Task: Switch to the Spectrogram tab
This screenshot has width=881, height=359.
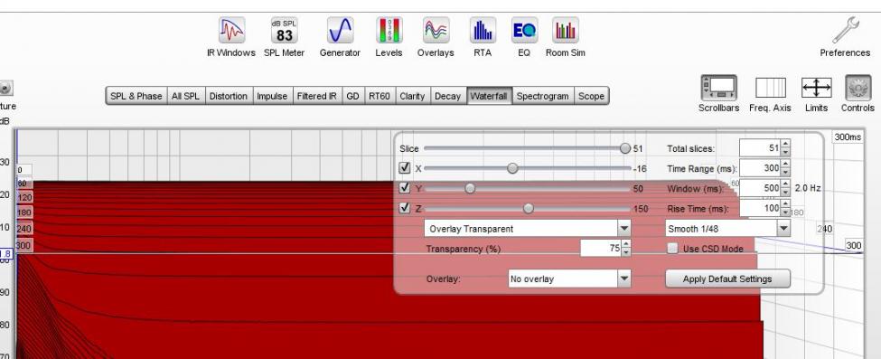Action: point(542,96)
